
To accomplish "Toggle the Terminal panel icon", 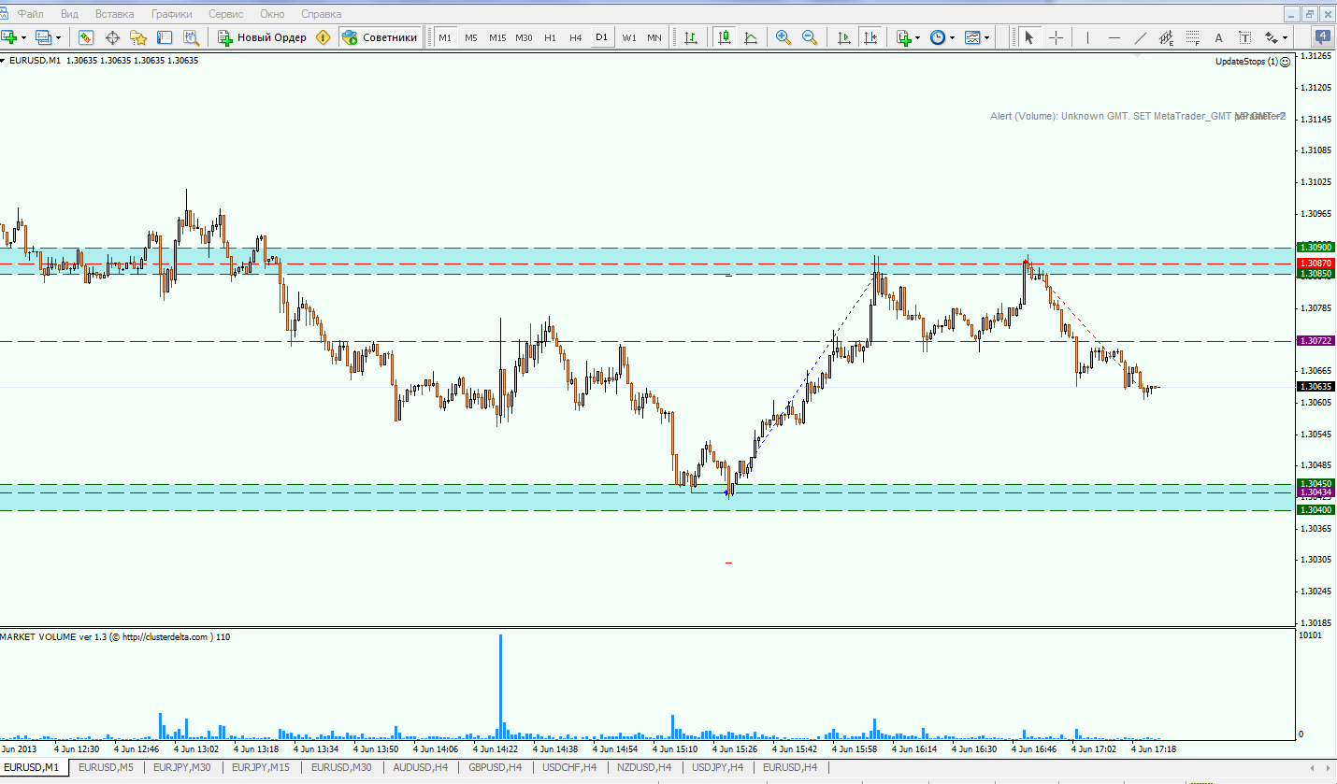I will 165,37.
